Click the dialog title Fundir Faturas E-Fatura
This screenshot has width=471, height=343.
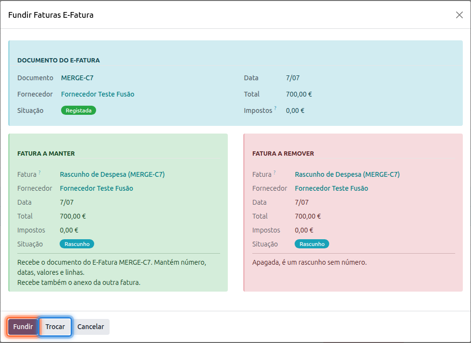coord(51,15)
